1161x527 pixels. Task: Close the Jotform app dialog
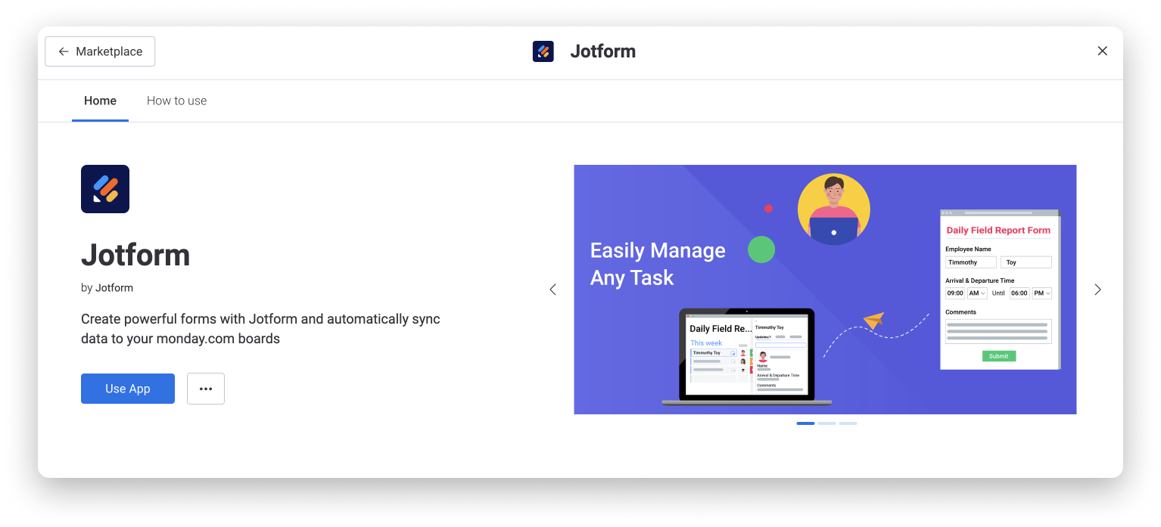pos(1102,51)
